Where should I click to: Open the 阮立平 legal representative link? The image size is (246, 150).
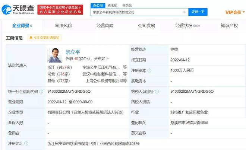[x=73, y=52]
